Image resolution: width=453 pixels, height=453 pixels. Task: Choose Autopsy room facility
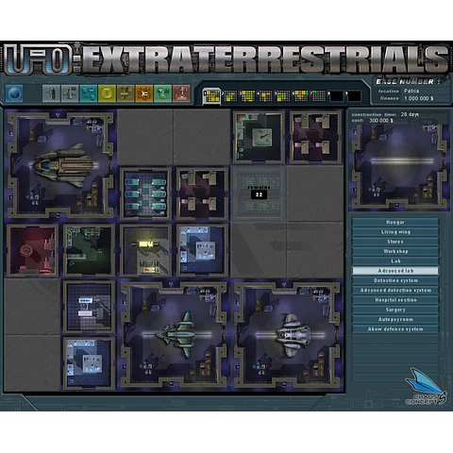[x=395, y=320]
